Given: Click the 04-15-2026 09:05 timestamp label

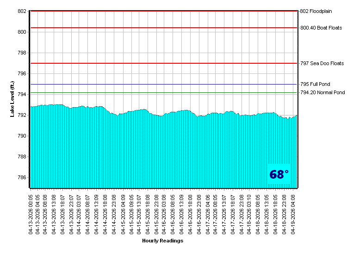Looking at the screenshot, I should (x=131, y=213).
